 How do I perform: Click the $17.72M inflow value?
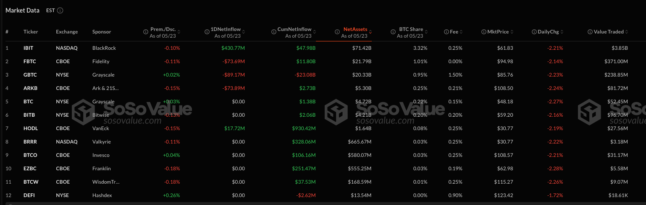(x=235, y=128)
